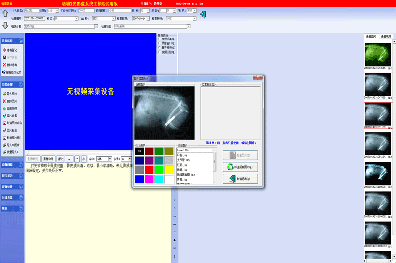The height and width of the screenshot is (263, 396).
Task: Click 删除图片 delete image item
Action: tap(10, 101)
